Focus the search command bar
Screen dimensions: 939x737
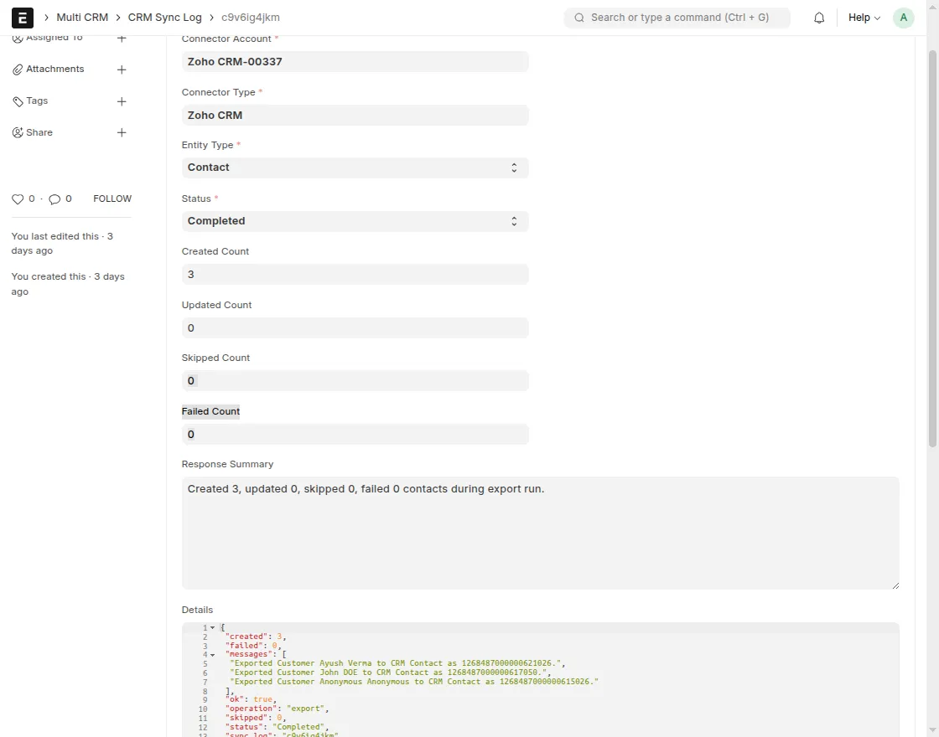click(677, 18)
